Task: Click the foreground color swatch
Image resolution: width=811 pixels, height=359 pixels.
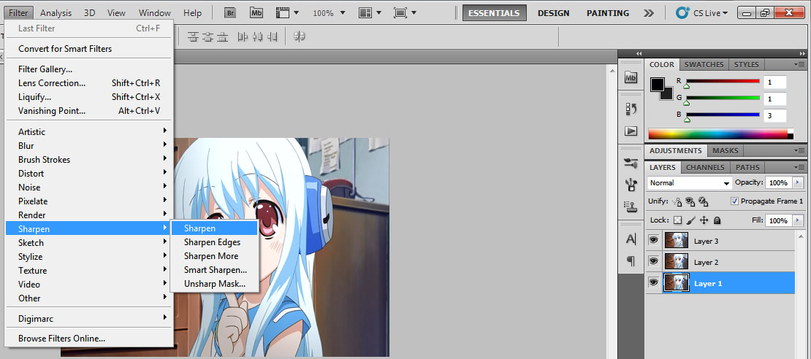Action: pyautogui.click(x=658, y=85)
